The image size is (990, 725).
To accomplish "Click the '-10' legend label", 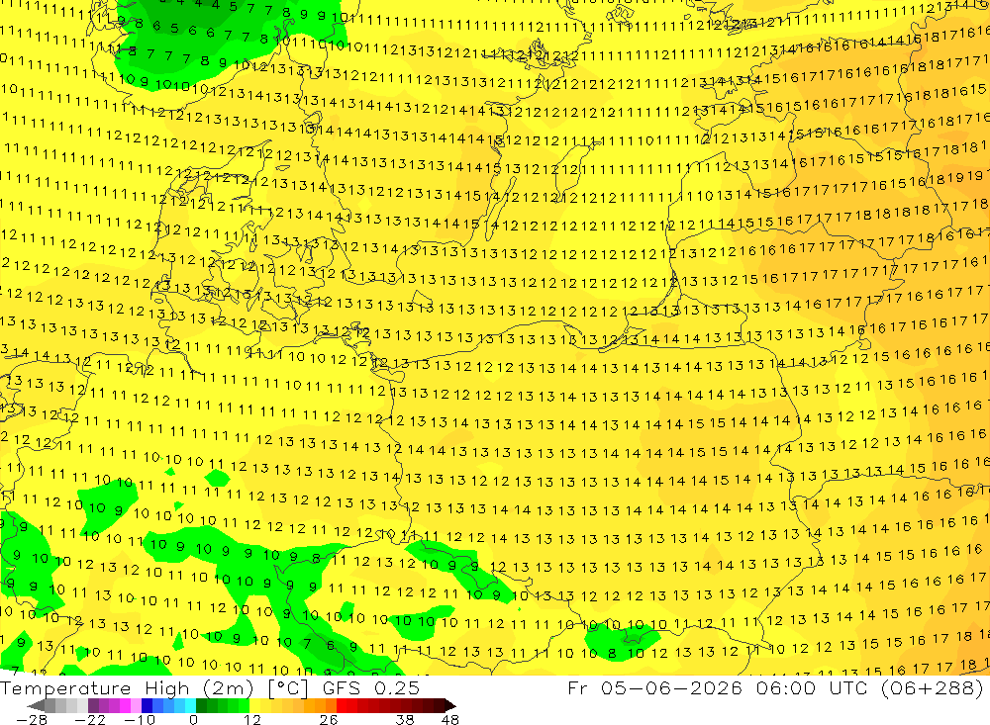I will [x=140, y=719].
